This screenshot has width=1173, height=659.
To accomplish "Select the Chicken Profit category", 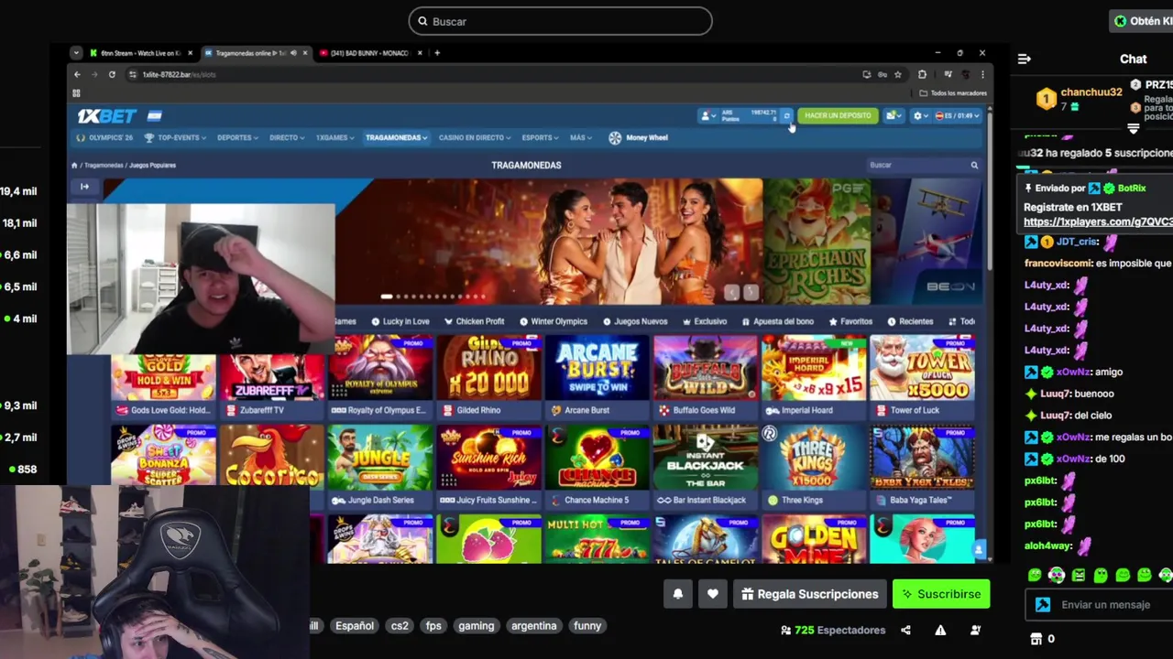I will tap(474, 321).
